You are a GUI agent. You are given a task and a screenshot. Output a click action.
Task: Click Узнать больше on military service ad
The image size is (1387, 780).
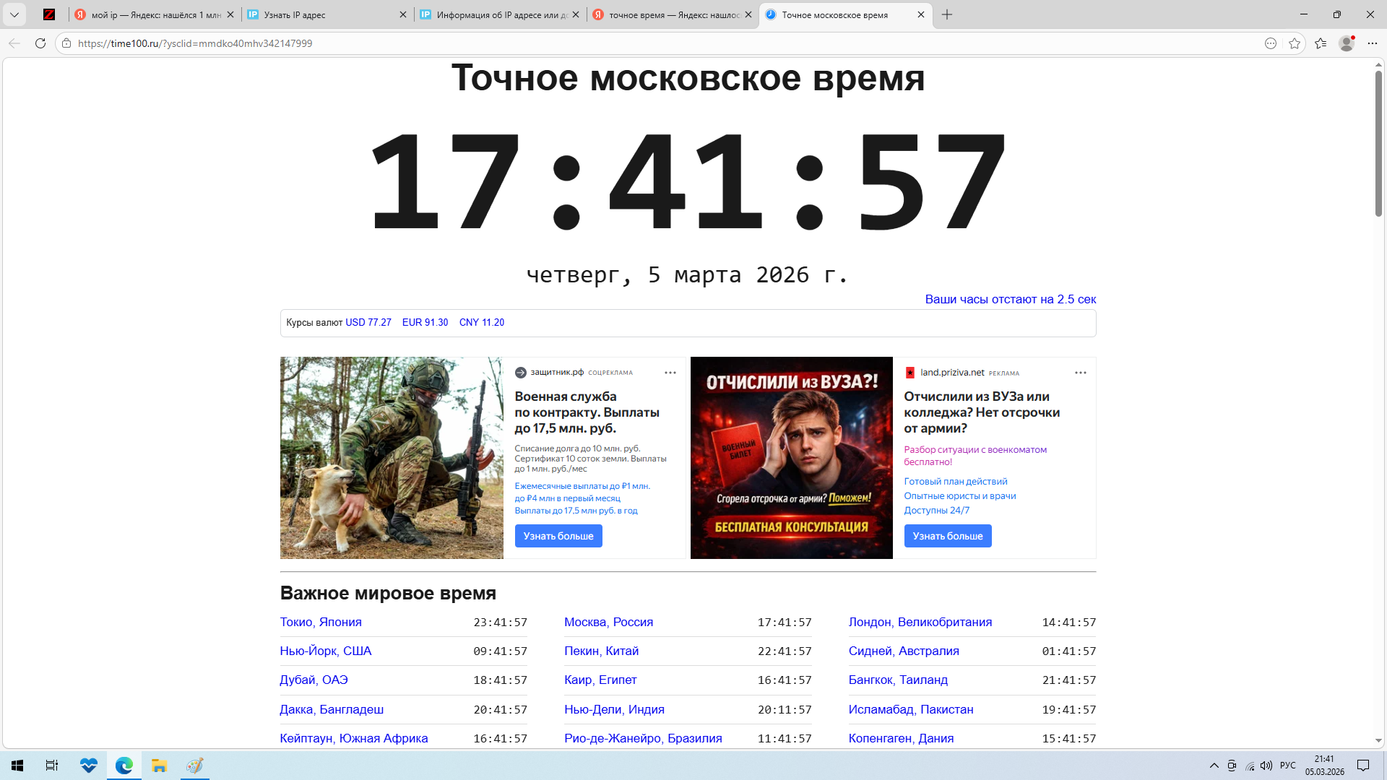(x=558, y=536)
